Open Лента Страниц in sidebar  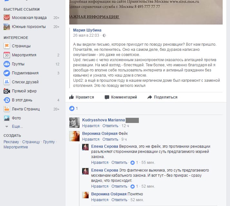click(26, 109)
